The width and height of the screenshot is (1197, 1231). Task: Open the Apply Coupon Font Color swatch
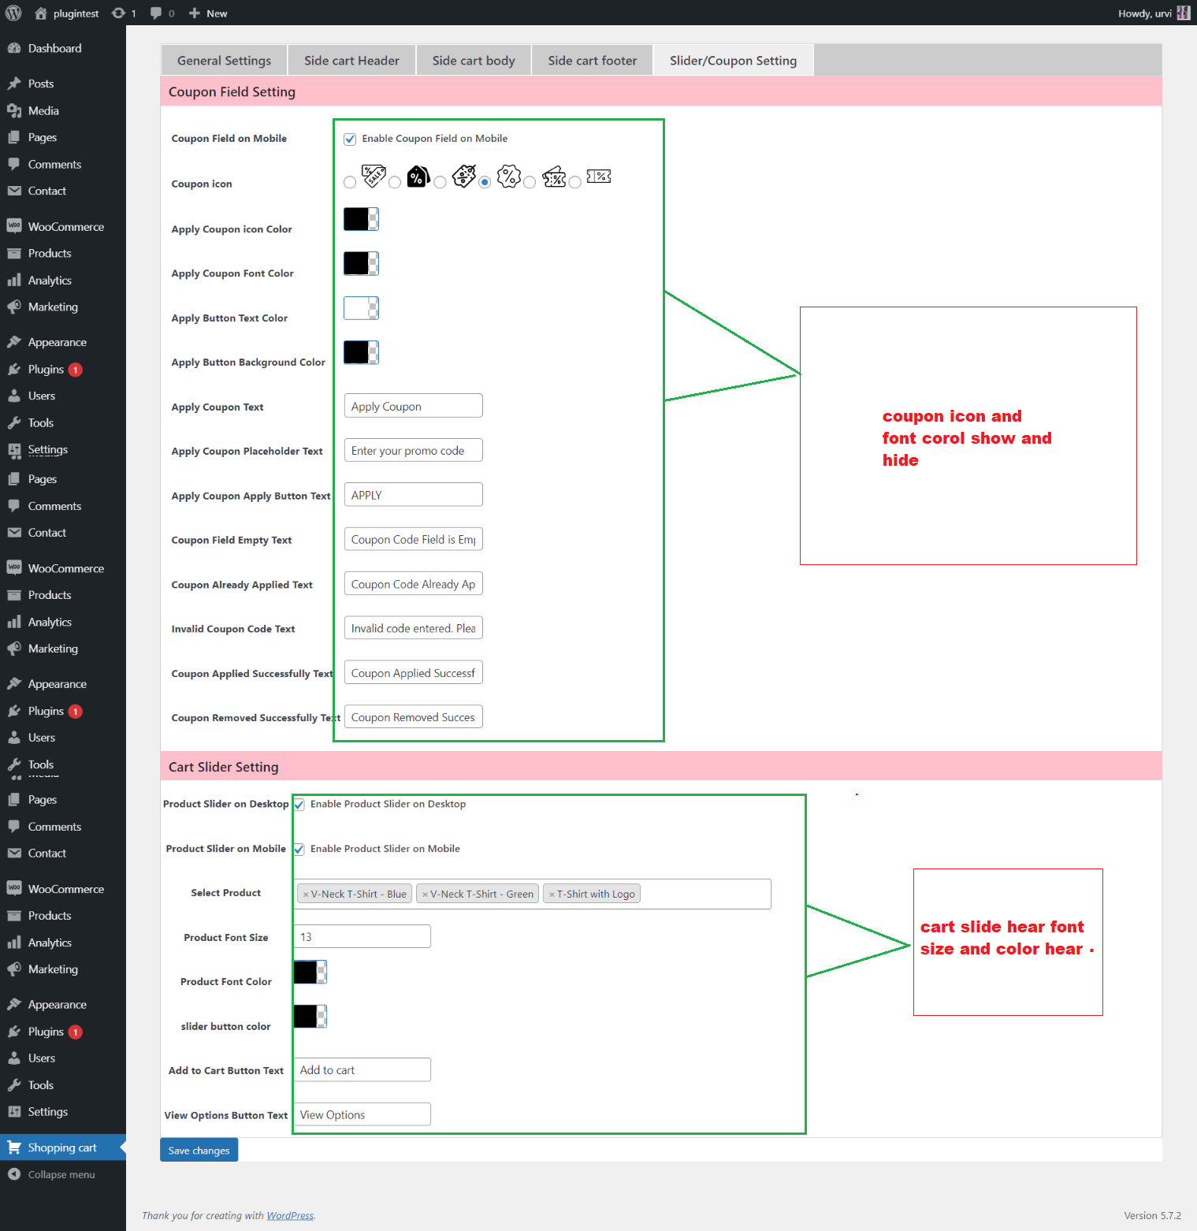[x=361, y=263]
